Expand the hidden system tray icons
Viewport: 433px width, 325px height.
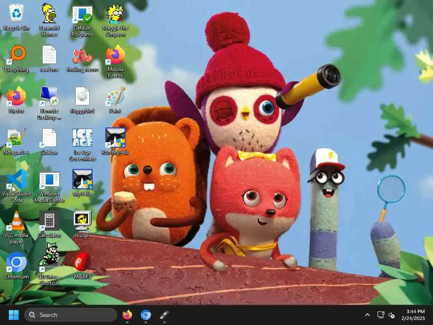pos(367,315)
